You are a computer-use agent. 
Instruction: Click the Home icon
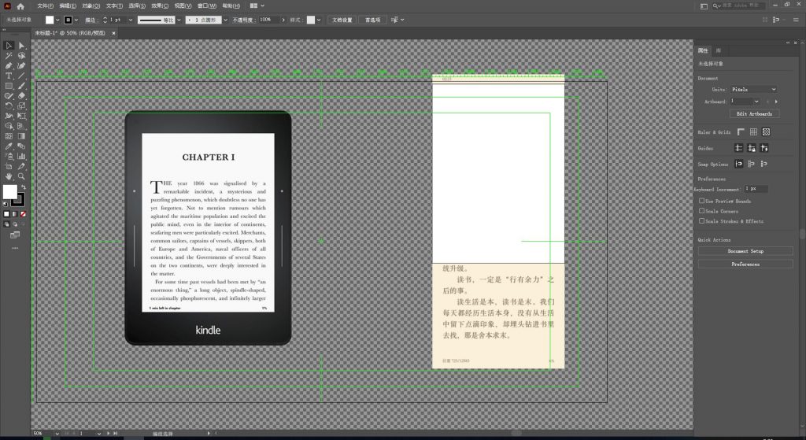[x=20, y=6]
